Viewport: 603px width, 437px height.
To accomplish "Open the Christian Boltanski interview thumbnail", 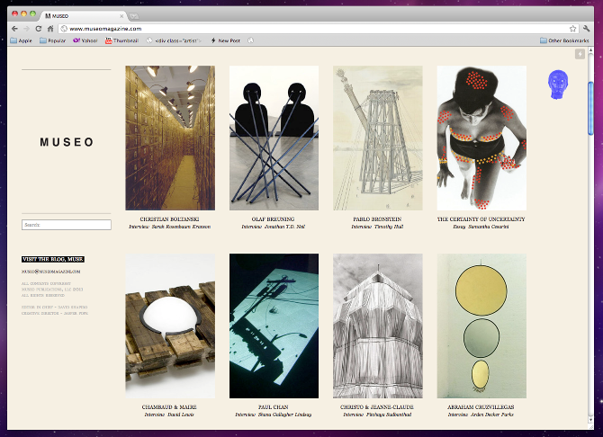I will pyautogui.click(x=170, y=138).
